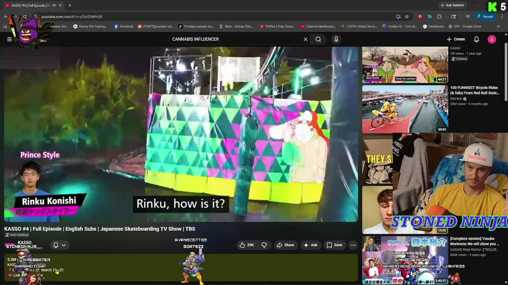The width and height of the screenshot is (508, 285).
Task: Switch to the KASSO #4 browser tab
Action: click(31, 5)
